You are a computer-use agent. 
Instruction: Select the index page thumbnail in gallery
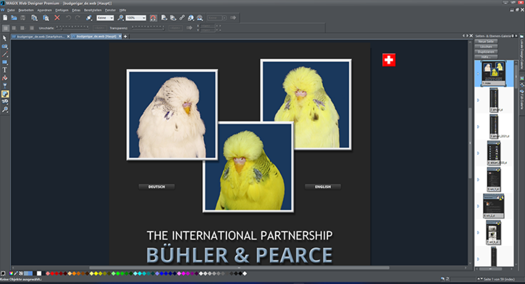[x=493, y=73]
